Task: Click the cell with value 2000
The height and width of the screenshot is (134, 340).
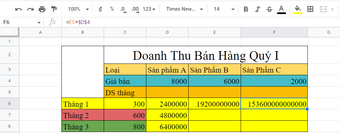Action: point(274,81)
